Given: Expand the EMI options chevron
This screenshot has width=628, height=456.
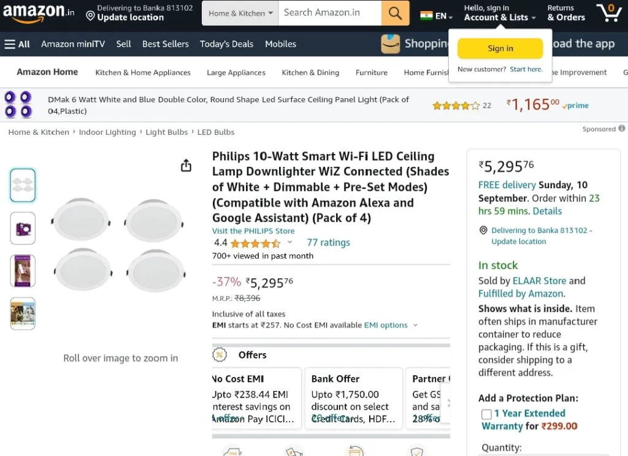Looking at the screenshot, I should [415, 325].
